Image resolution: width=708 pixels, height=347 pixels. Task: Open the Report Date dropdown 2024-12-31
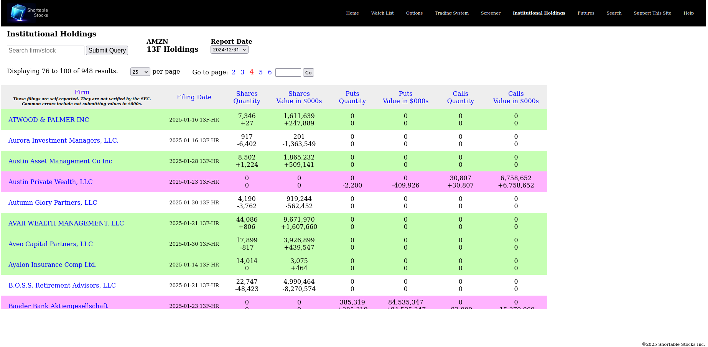229,50
